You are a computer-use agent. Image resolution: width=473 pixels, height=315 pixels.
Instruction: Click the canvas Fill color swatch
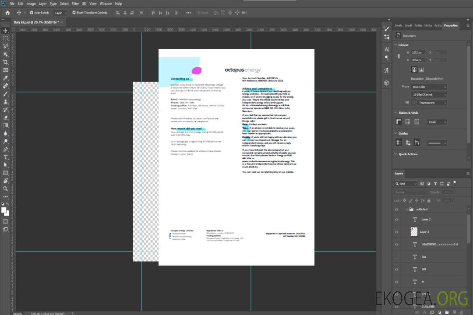pyautogui.click(x=414, y=103)
